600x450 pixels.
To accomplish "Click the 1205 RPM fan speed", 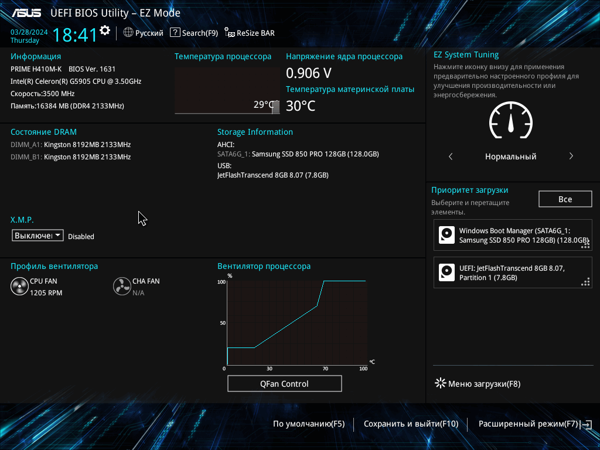I will (46, 293).
